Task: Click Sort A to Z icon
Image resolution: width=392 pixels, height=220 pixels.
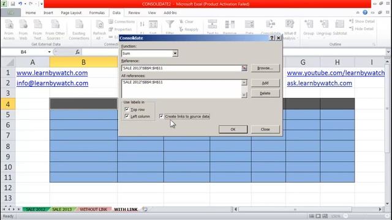Action: [x=142, y=24]
